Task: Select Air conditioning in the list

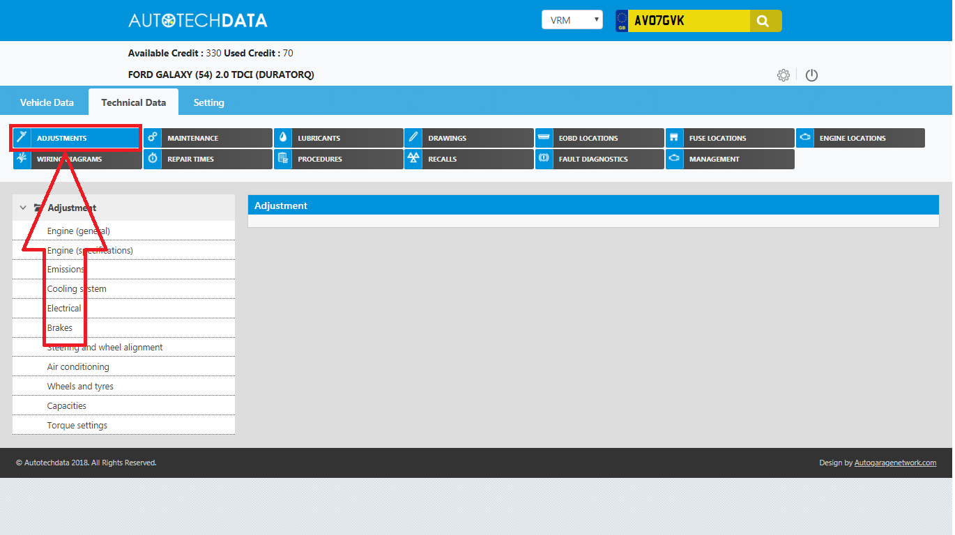Action: pos(123,367)
